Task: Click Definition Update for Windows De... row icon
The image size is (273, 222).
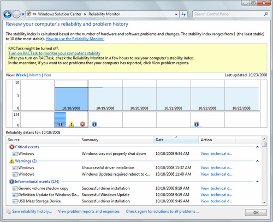Action: (x=15, y=195)
